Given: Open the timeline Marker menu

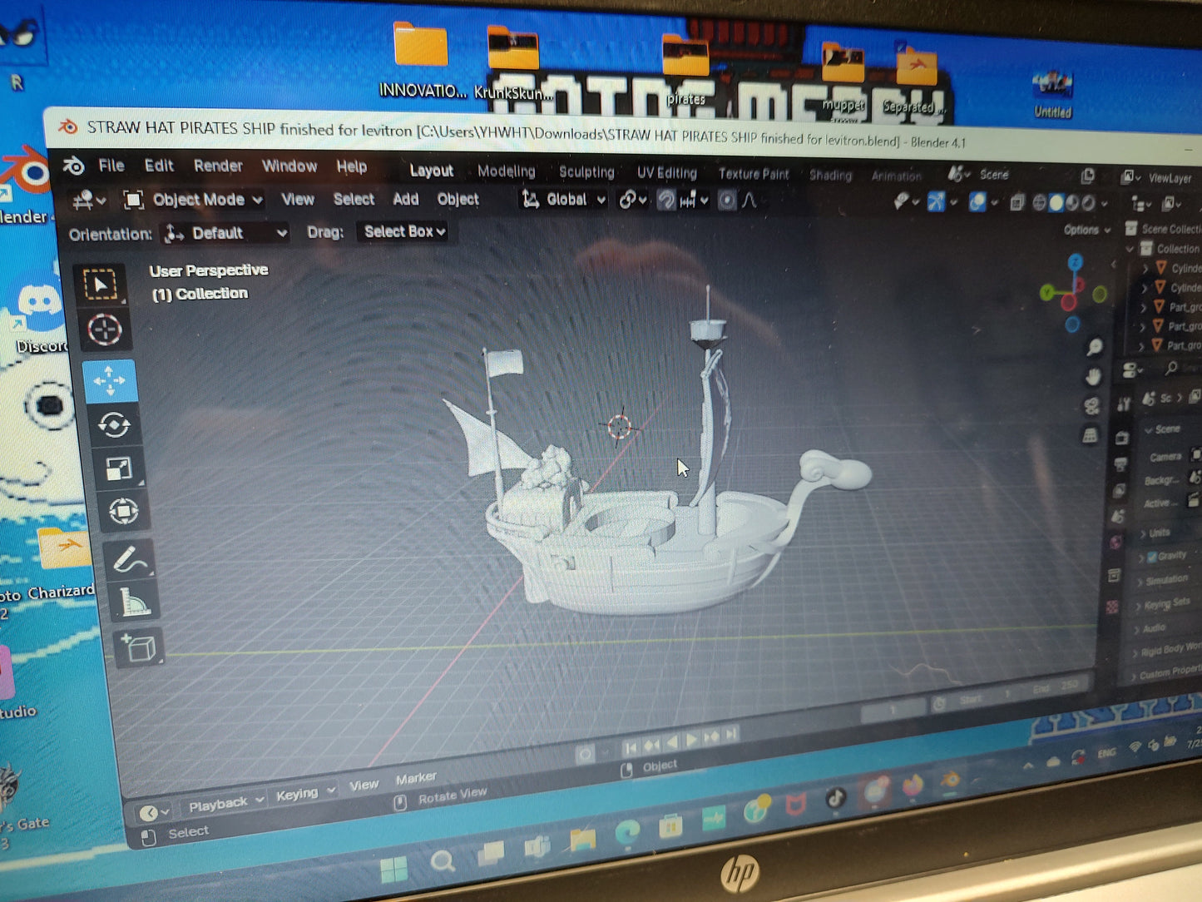Looking at the screenshot, I should [x=416, y=778].
